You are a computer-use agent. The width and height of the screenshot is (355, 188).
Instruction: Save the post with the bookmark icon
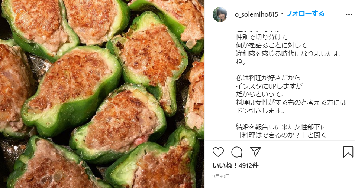coord(348,152)
